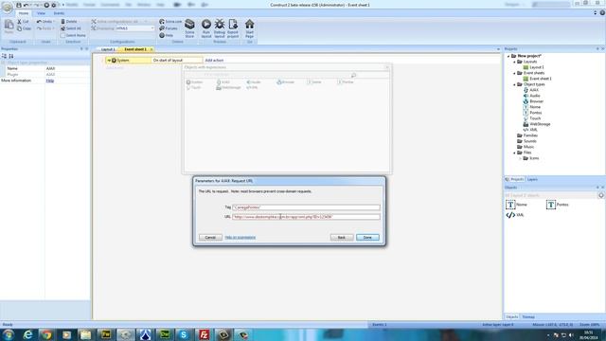Image resolution: width=606 pixels, height=341 pixels.
Task: Switch to the View ribbon tab
Action: (x=41, y=13)
